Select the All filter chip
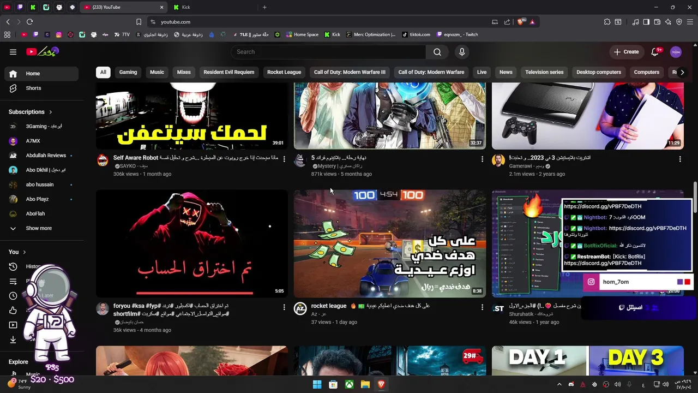The image size is (698, 393). coord(103,72)
